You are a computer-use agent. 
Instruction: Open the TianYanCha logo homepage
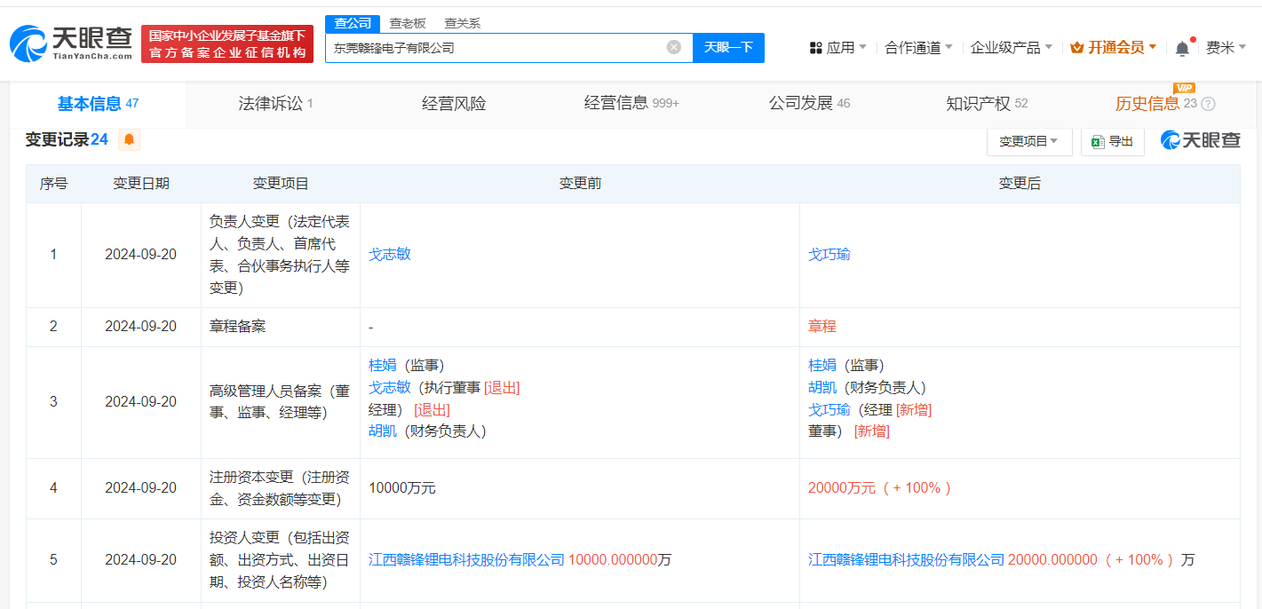coord(71,43)
